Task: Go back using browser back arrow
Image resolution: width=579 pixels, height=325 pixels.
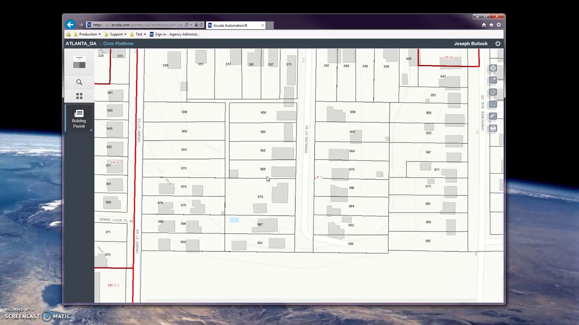Action: [x=70, y=25]
